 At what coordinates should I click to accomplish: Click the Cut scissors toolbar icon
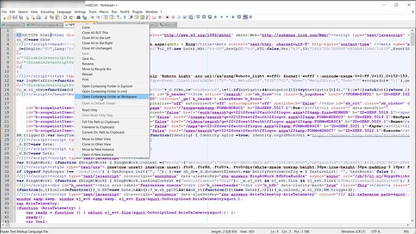click(x=45, y=18)
